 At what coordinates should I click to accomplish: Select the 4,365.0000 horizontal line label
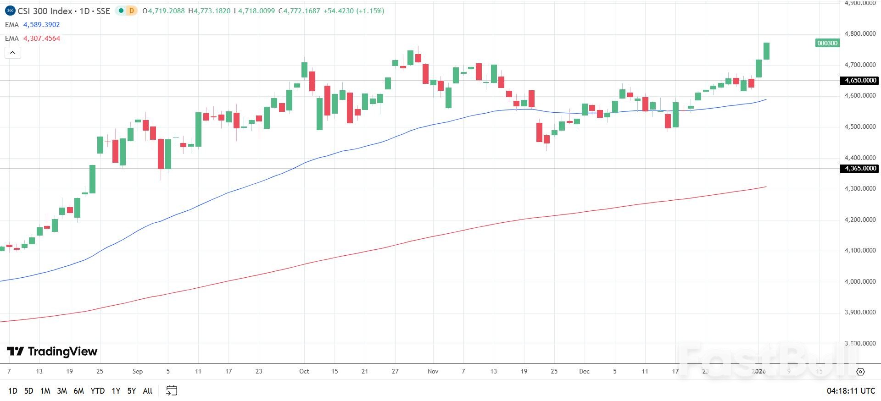pos(860,169)
